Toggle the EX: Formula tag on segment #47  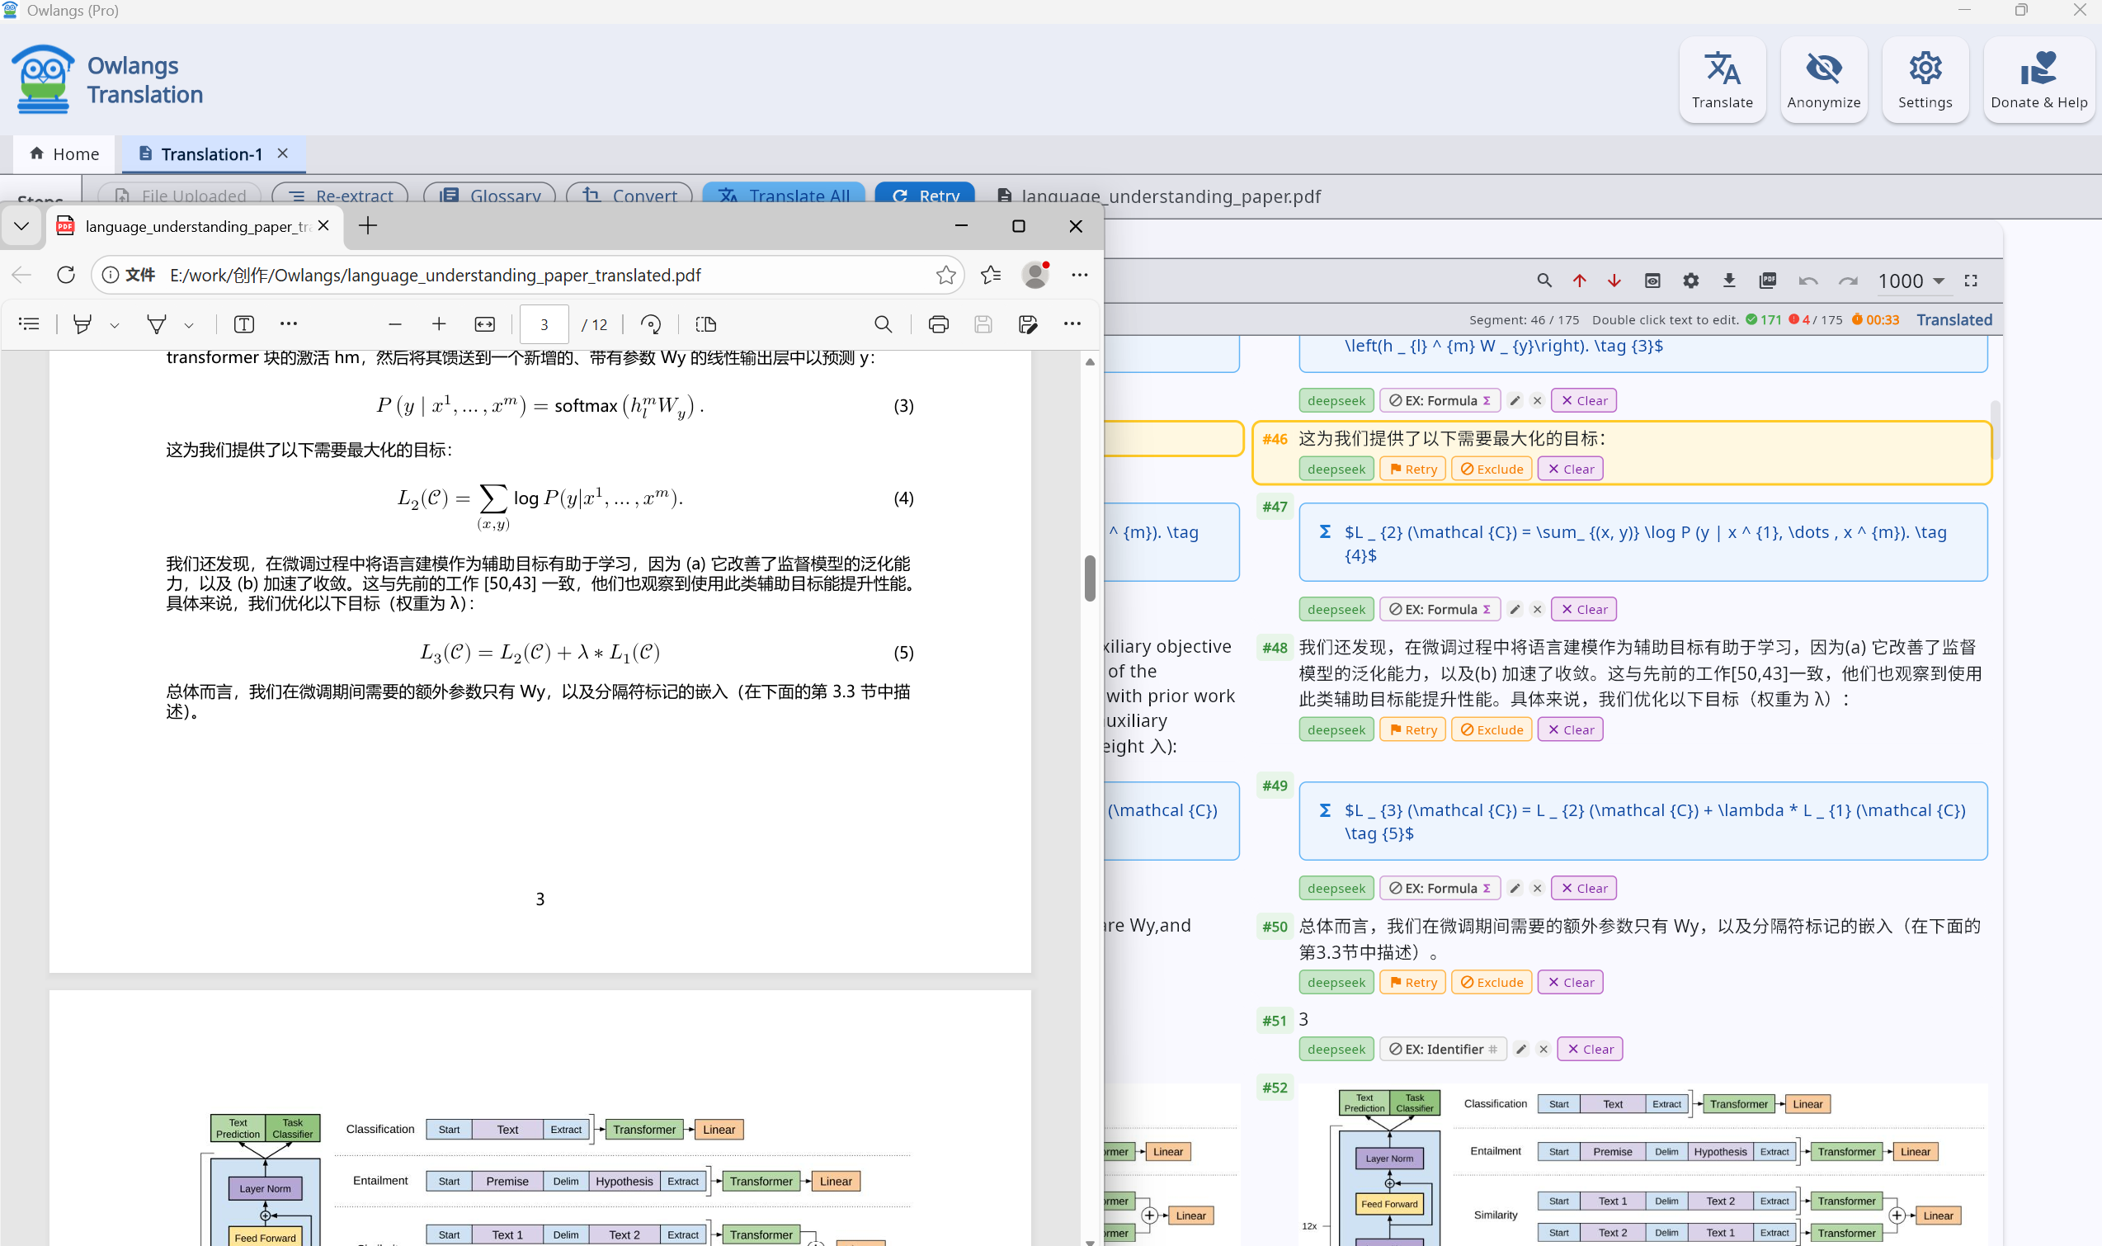pos(1440,610)
